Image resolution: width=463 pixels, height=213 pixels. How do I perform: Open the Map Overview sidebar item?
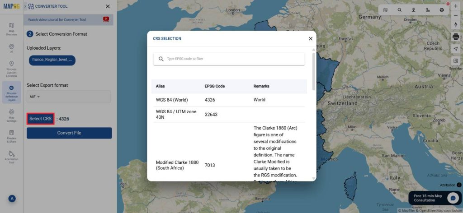[11, 28]
